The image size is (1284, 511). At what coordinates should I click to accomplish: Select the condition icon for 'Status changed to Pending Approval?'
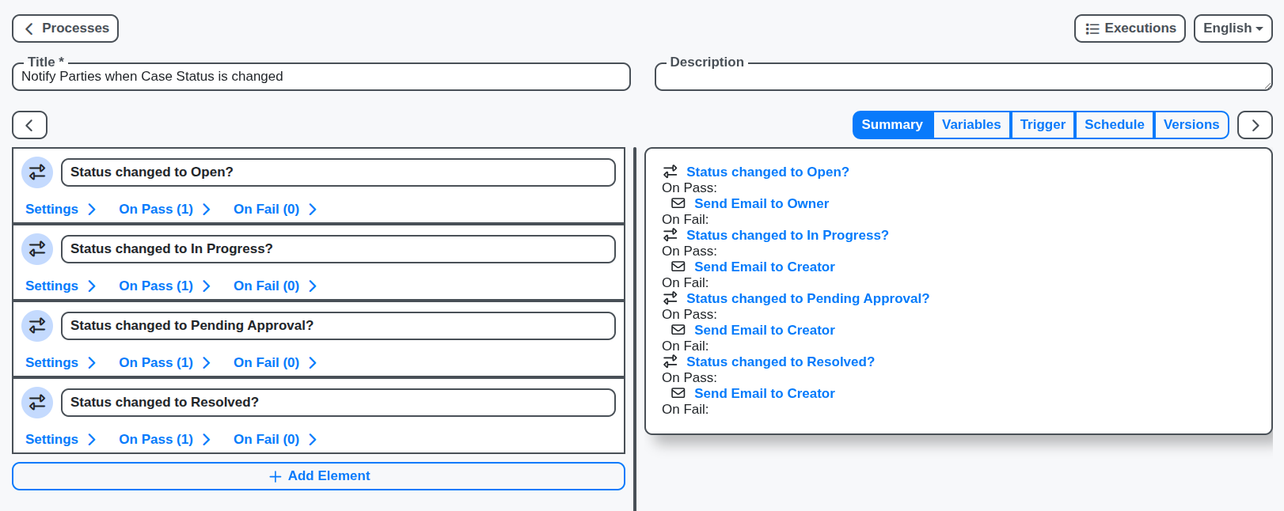(x=37, y=325)
